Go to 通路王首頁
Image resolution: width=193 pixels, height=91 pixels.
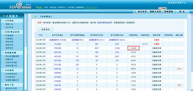click(155, 12)
